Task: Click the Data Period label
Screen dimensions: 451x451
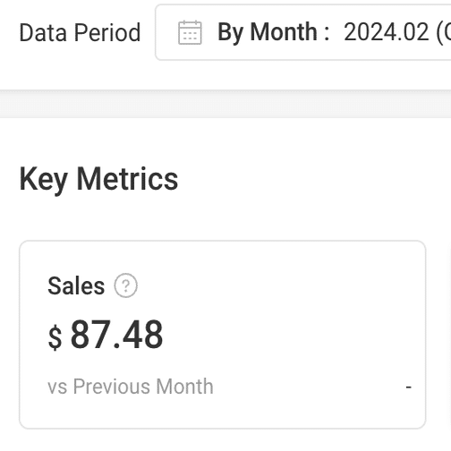Action: click(80, 32)
